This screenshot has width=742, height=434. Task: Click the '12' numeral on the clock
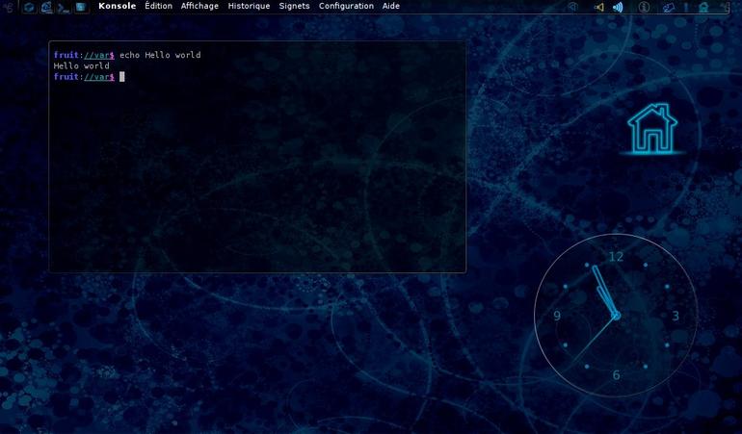tap(616, 257)
